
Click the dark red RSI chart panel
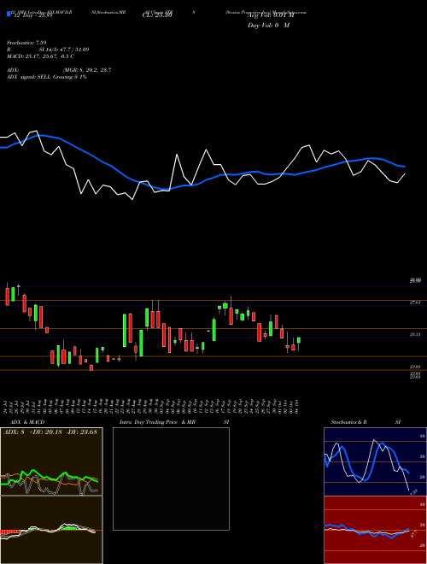coord(375,530)
